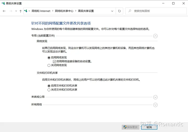Screen dimensions: 188x132
Task: Expand the 所有网络 section
Action: coord(155,105)
